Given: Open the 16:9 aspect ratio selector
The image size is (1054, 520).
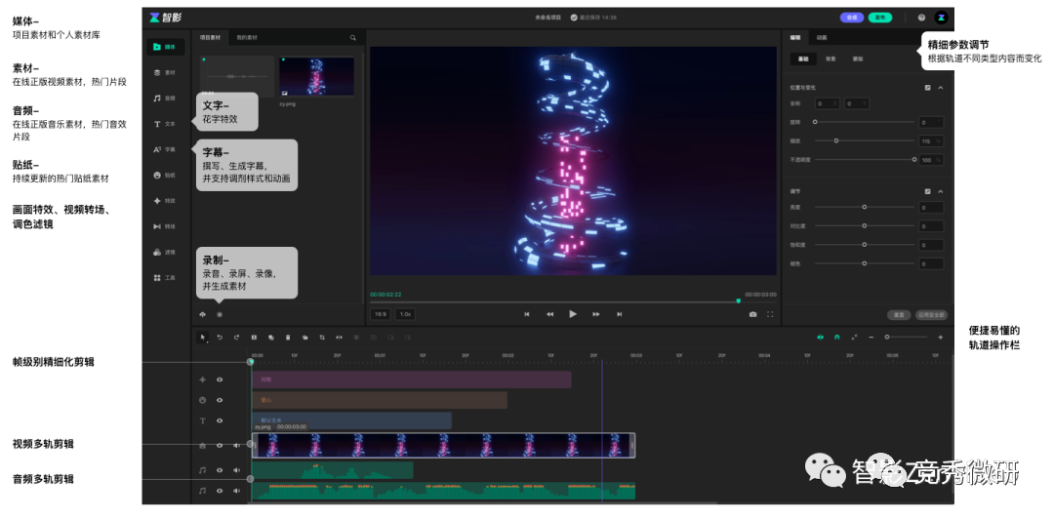Looking at the screenshot, I should click(x=382, y=314).
